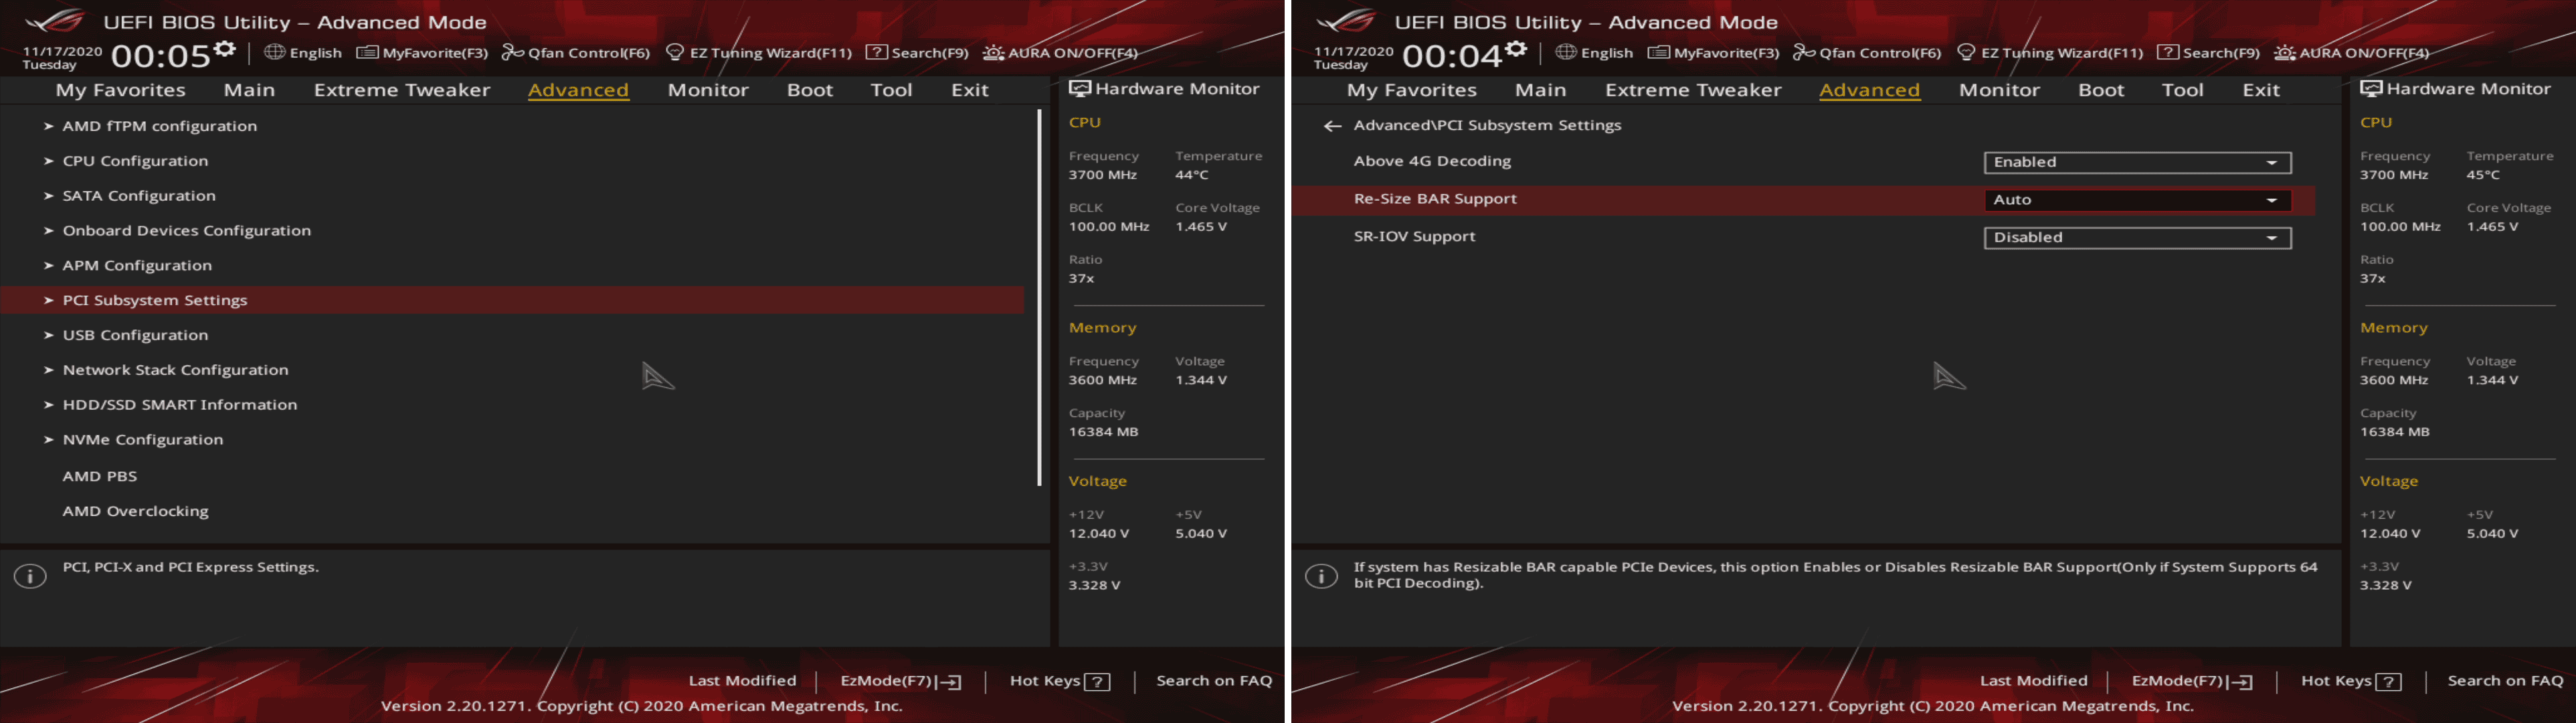Open Qfan Control(F6) on the 00:05 screen

point(576,53)
